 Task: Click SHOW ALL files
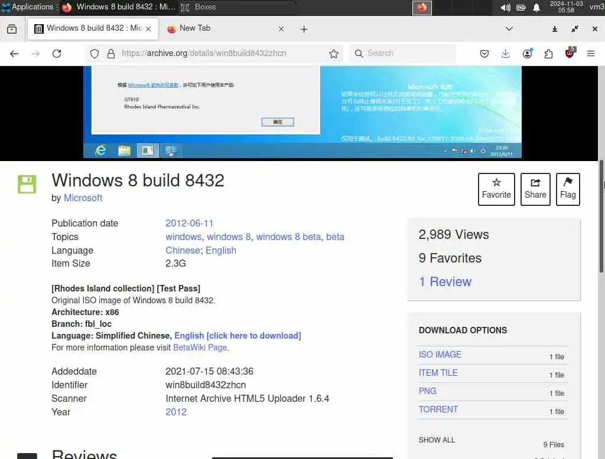pyautogui.click(x=437, y=440)
